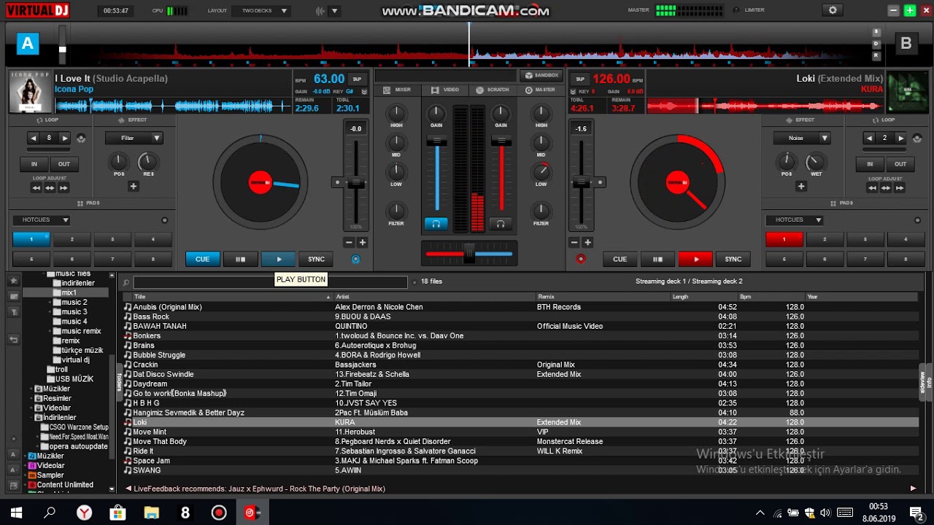934x525 pixels.
Task: Switch to the VIDEO tab
Action: coord(445,90)
